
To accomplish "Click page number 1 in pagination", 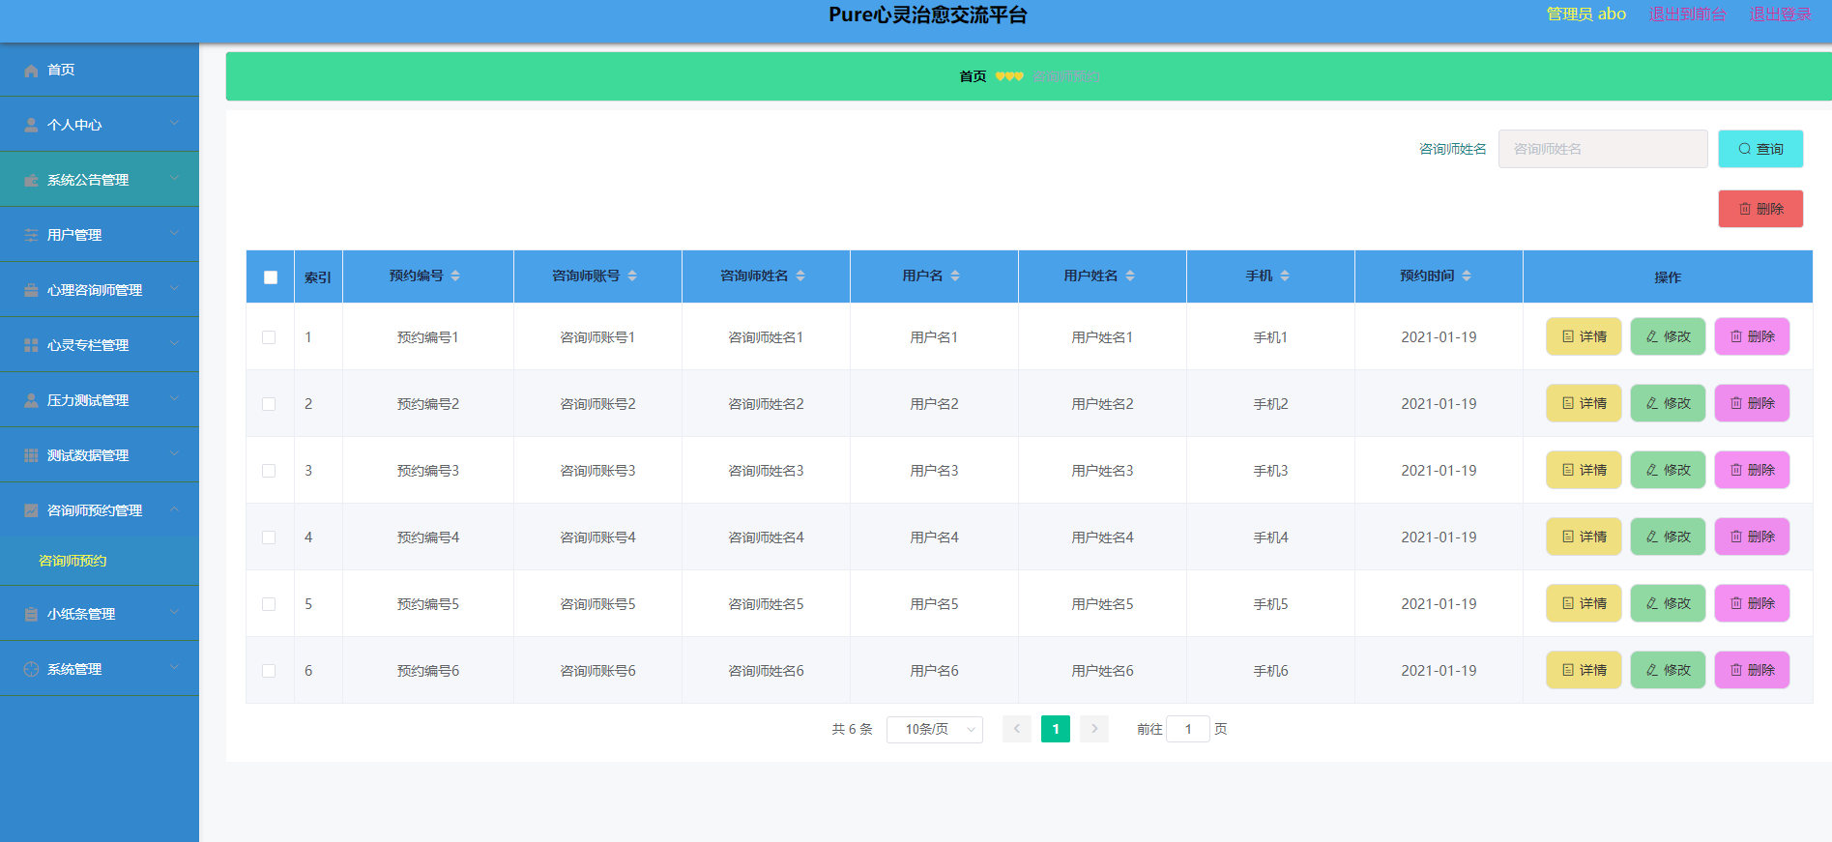I will (x=1056, y=729).
